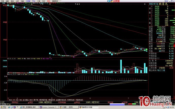Open the 功能 menu
The image size is (175, 109).
[22, 1]
